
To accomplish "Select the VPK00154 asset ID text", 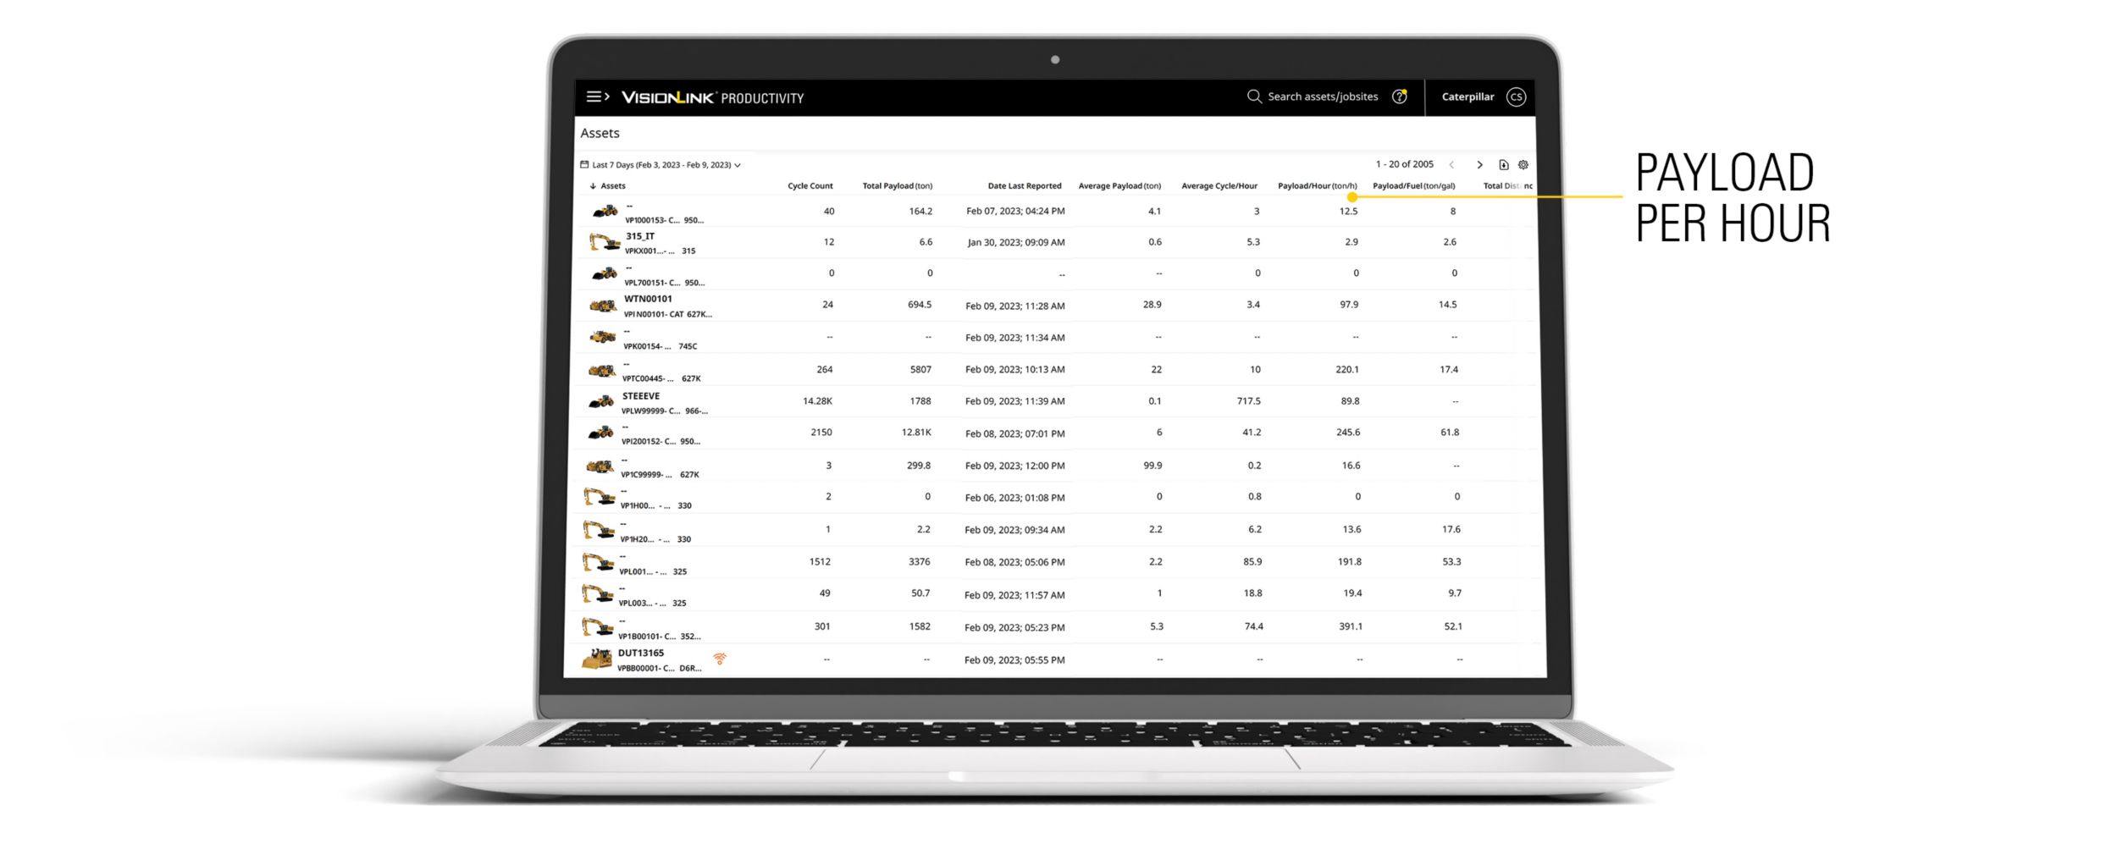I will click(647, 346).
